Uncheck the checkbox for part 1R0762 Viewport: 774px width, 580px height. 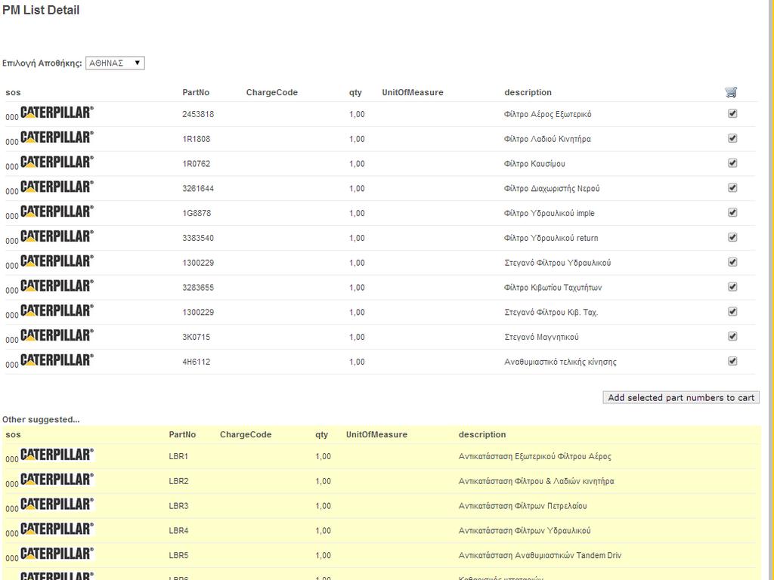tap(732, 163)
